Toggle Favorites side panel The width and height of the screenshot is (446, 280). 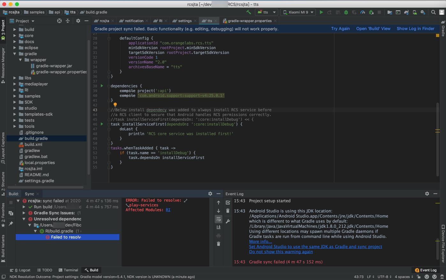(x=3, y=215)
